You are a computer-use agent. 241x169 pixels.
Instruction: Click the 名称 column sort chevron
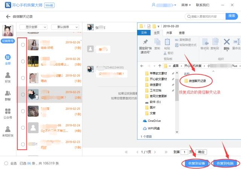213,71
